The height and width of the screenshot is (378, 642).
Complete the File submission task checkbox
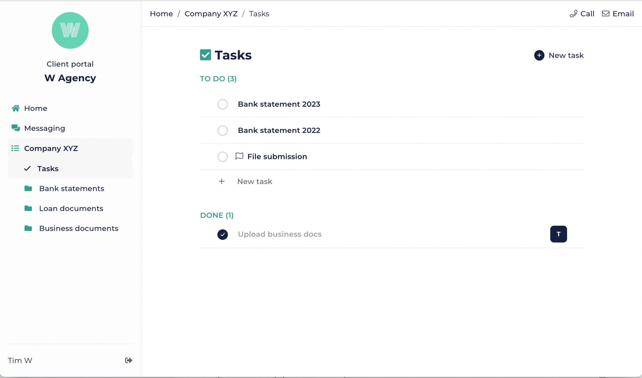[x=222, y=156]
